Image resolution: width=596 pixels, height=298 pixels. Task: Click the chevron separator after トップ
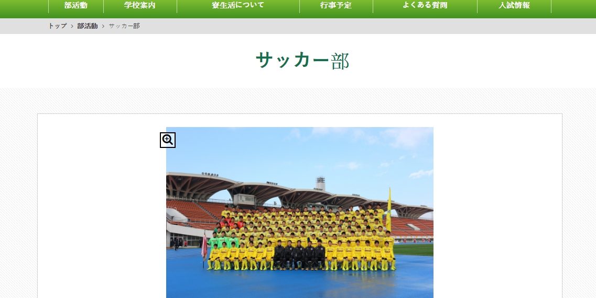point(72,26)
